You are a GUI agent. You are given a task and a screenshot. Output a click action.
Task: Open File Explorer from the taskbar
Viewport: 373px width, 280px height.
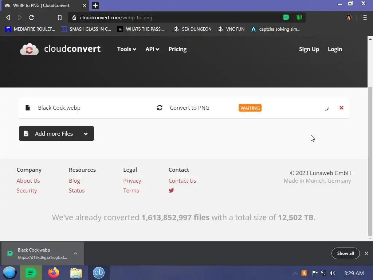(76, 273)
